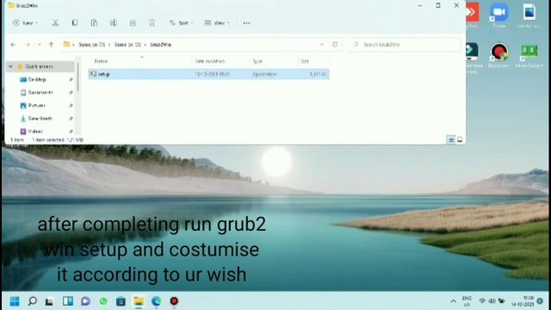Click the ENG language indicator
The height and width of the screenshot is (310, 551).
pyautogui.click(x=467, y=301)
